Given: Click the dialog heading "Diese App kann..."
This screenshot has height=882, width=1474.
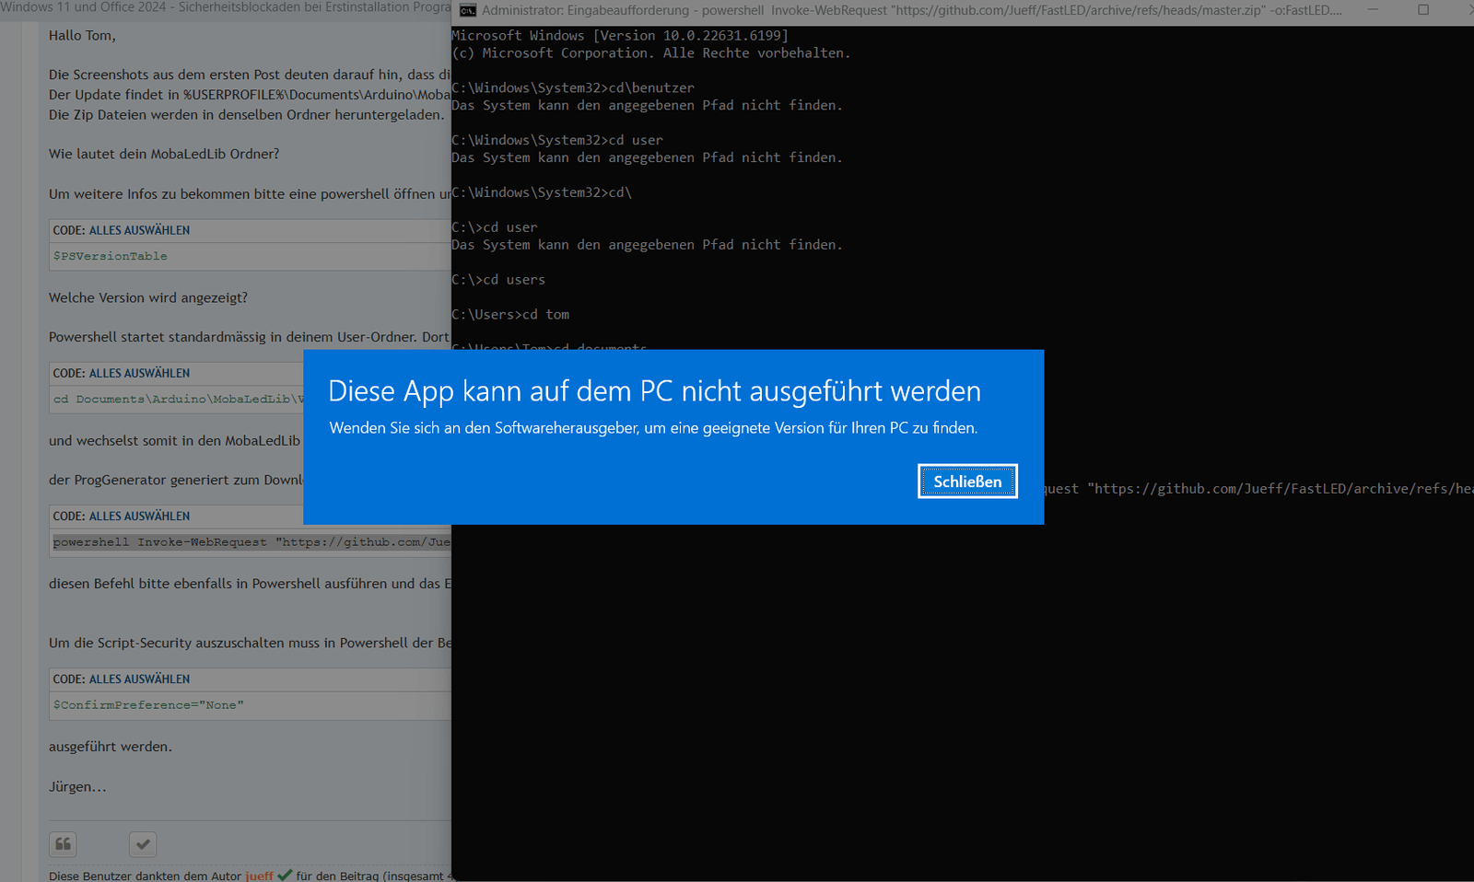Looking at the screenshot, I should [x=654, y=391].
